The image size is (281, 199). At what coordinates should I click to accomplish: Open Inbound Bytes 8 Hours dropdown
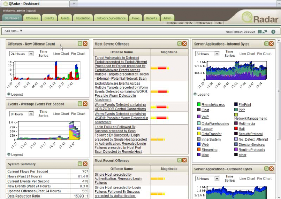(207, 54)
